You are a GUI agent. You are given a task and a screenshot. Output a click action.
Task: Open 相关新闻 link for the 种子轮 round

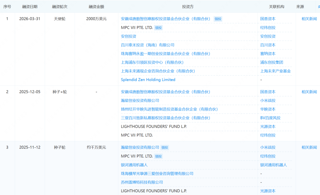tap(309, 147)
